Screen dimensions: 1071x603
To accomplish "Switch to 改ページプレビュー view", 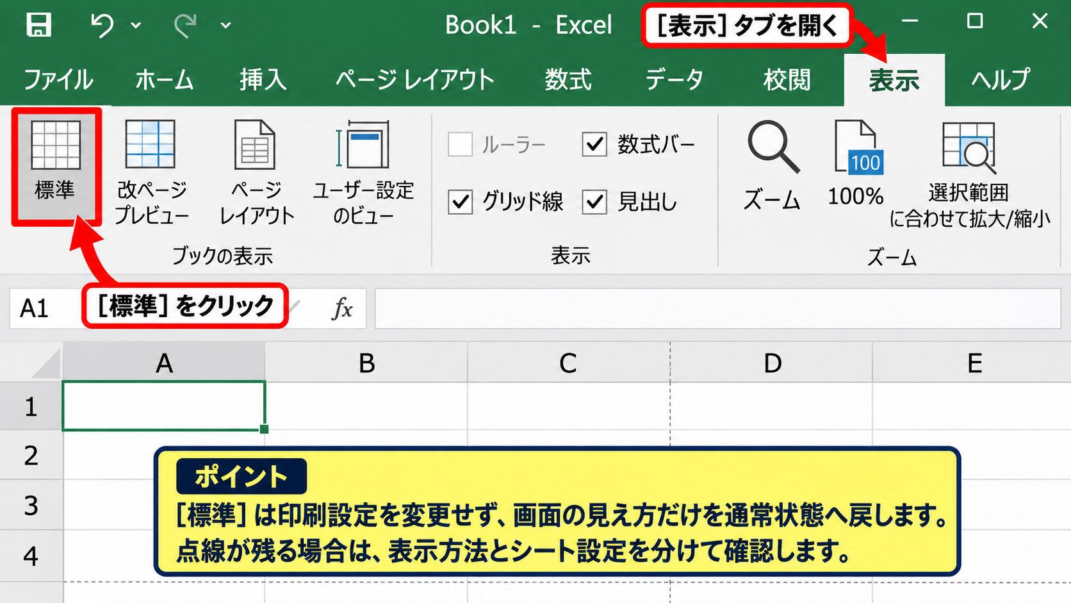I will (x=151, y=172).
